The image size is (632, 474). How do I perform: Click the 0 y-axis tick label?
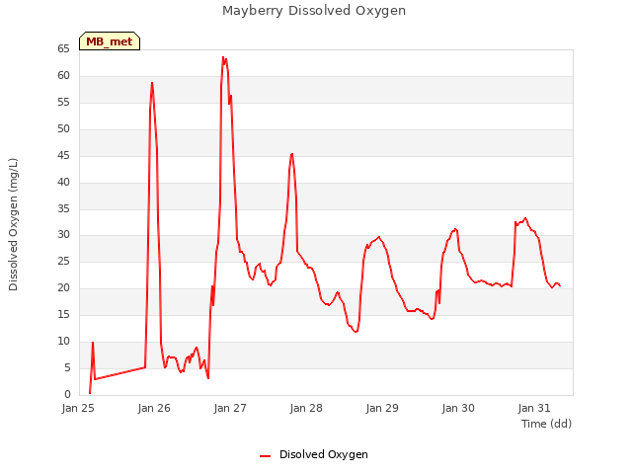[67, 394]
